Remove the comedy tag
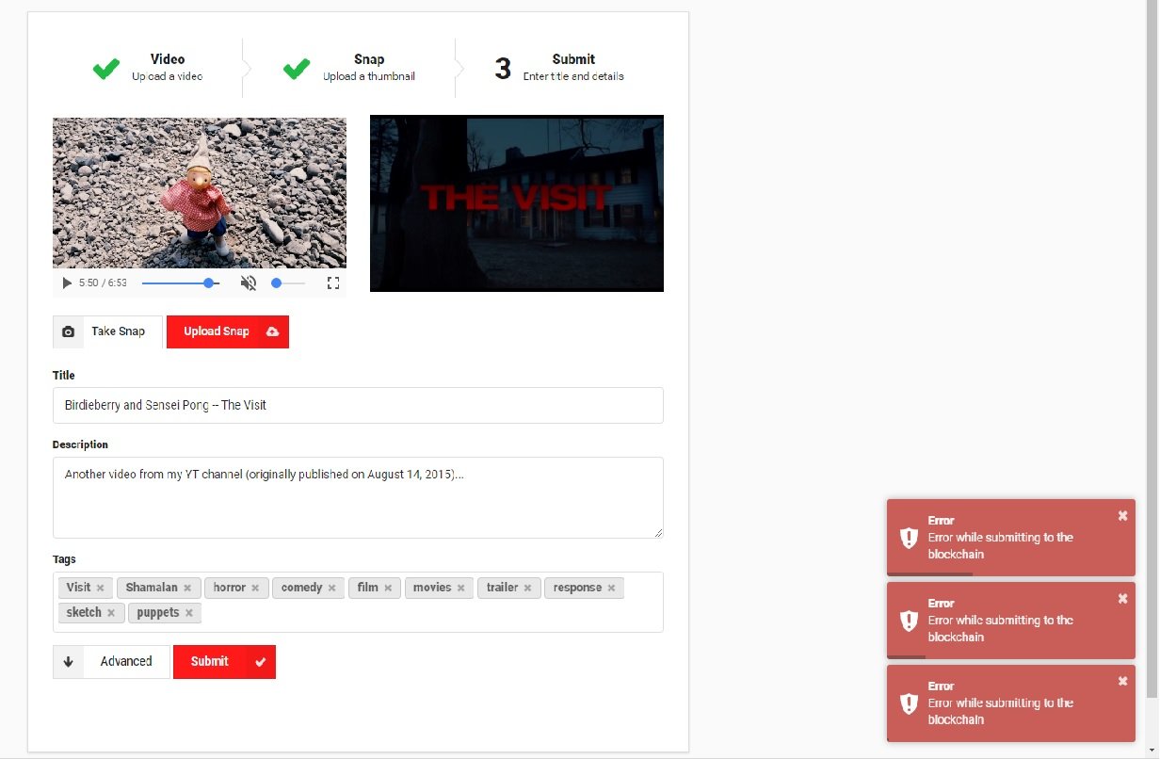Screen dimensions: 1160x759 (331, 588)
